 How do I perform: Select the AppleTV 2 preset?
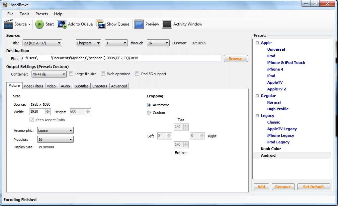277,89
